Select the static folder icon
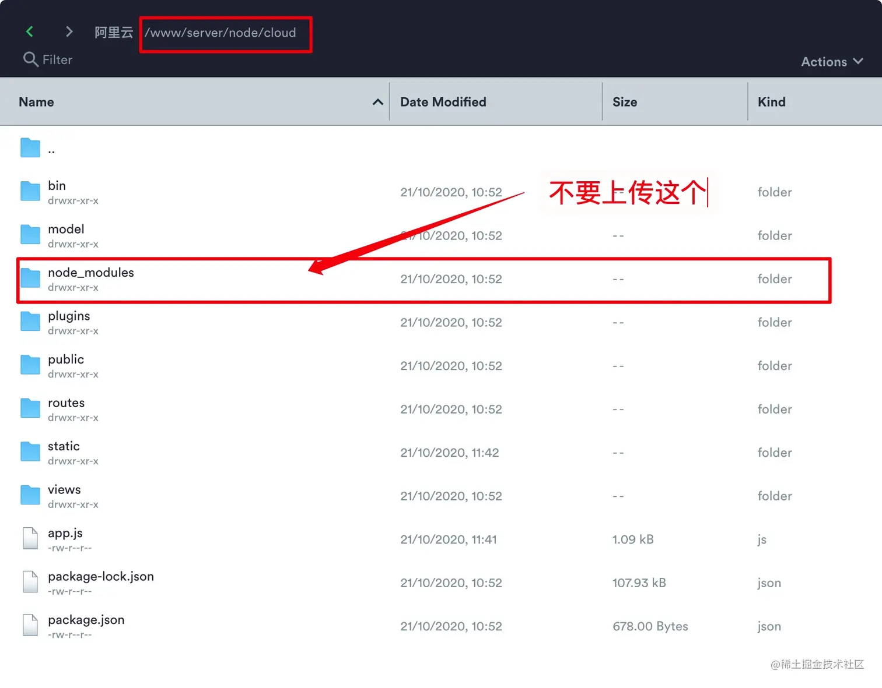882x688 pixels. click(30, 451)
